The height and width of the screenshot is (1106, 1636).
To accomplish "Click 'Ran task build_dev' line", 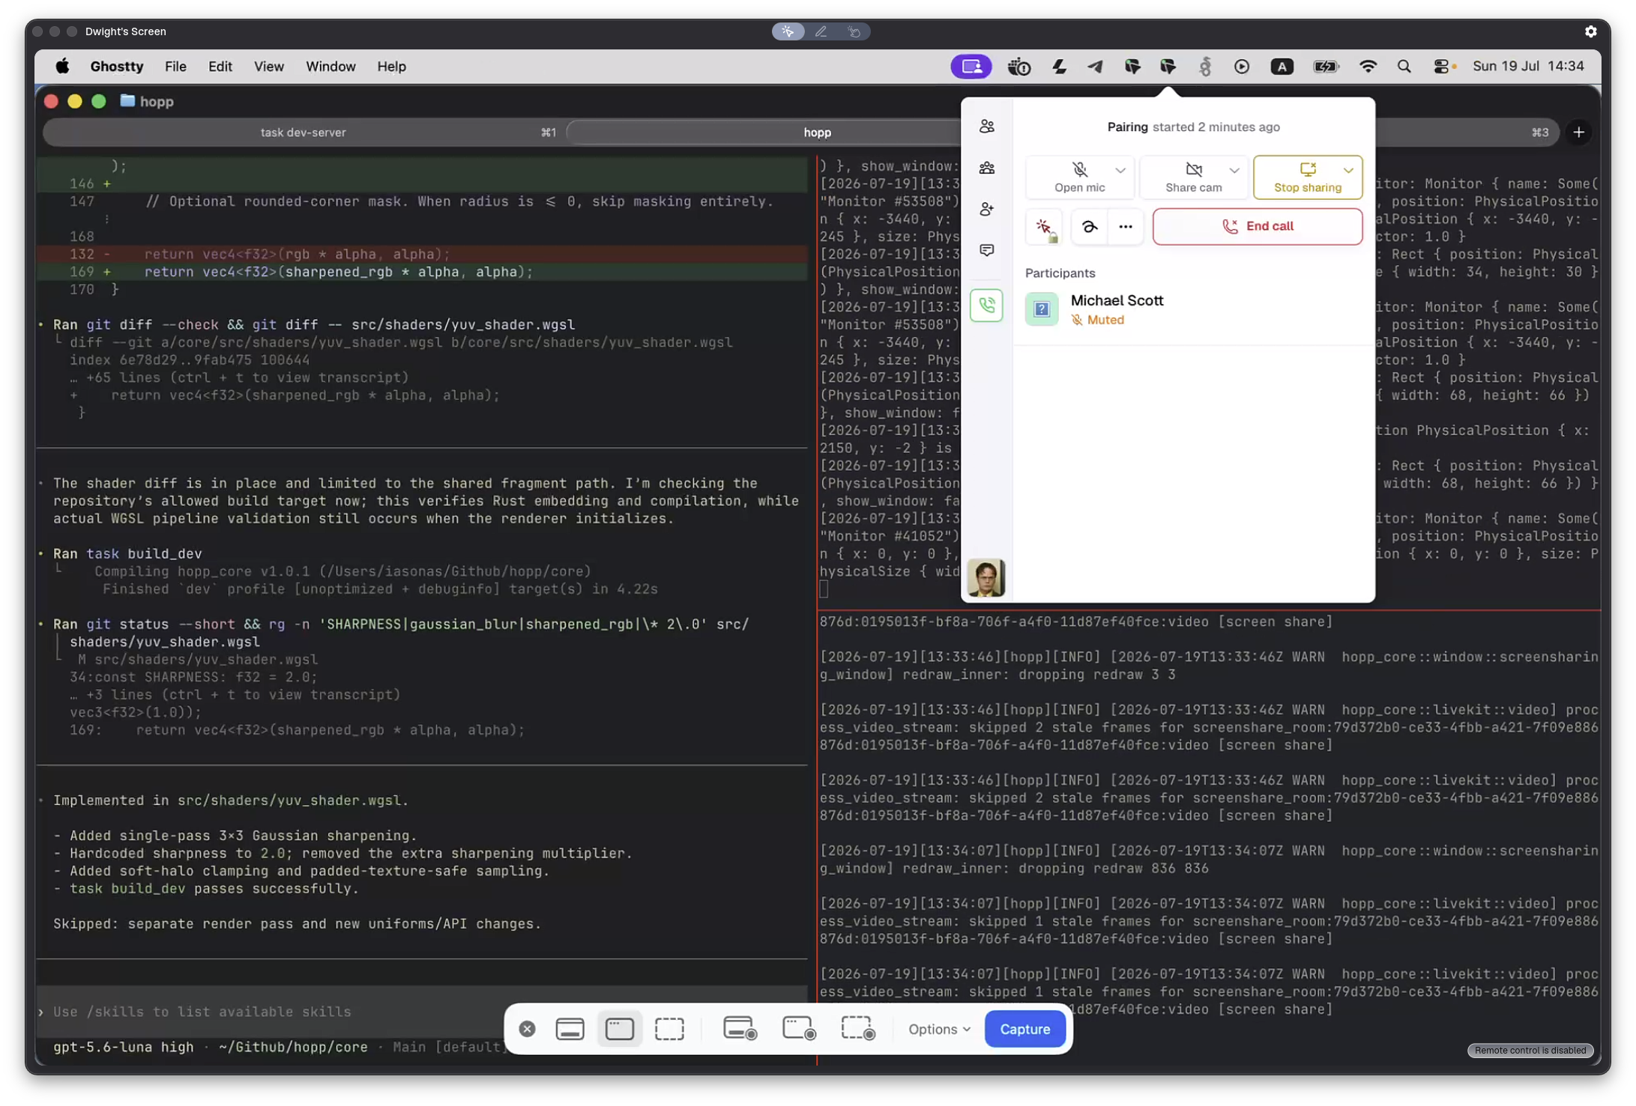I will pyautogui.click(x=127, y=554).
